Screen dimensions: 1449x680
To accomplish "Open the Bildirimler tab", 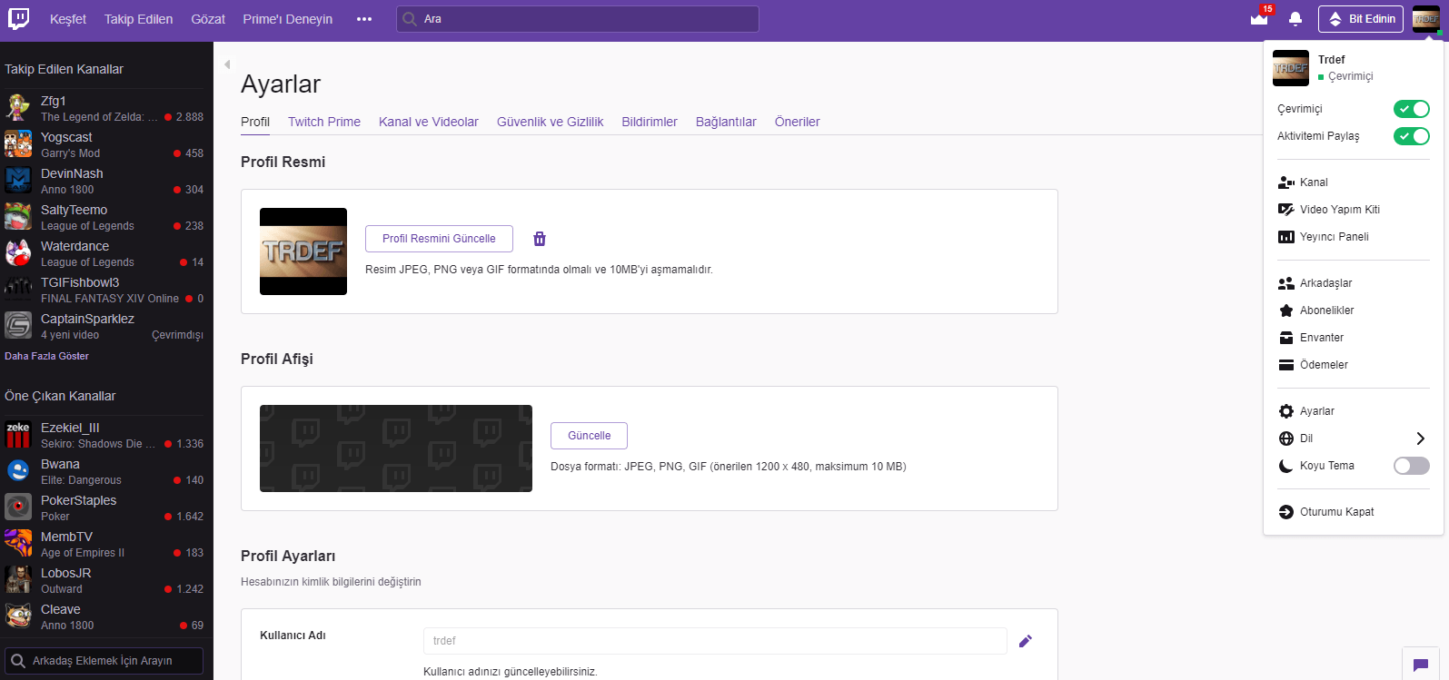I will click(650, 122).
